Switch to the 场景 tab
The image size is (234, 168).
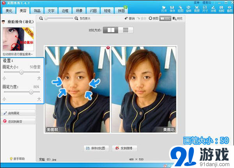[79, 11]
